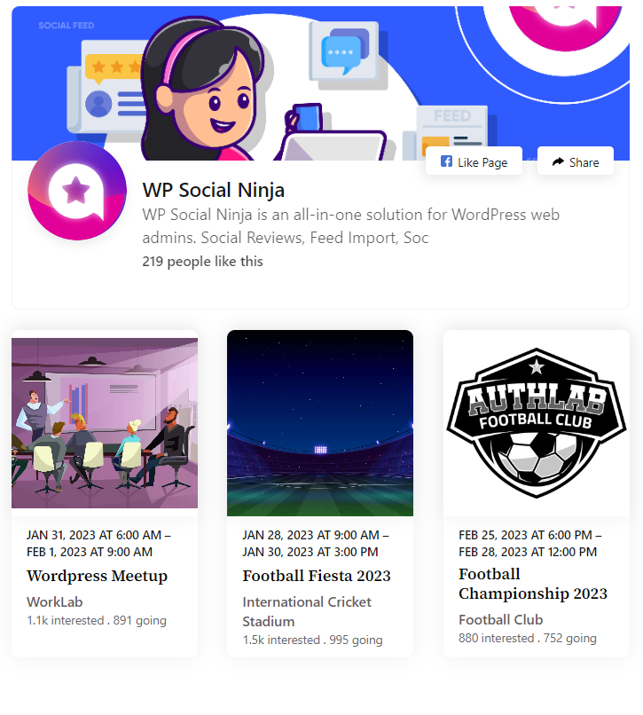643x715 pixels.
Task: Click the Like Page button
Action: pyautogui.click(x=474, y=161)
